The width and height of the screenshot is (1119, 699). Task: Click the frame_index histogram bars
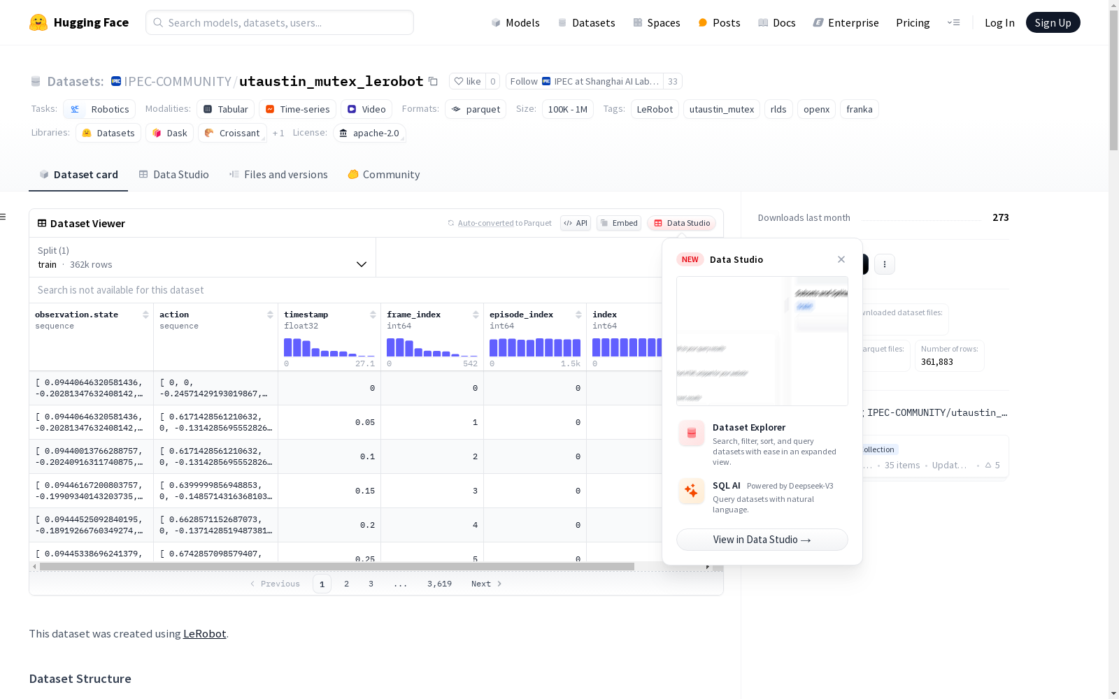pos(432,347)
